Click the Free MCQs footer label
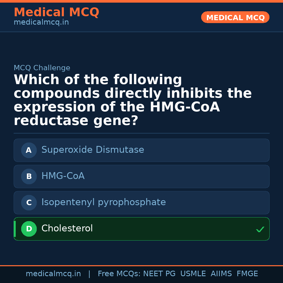This screenshot has height=283, width=283. click(x=119, y=274)
